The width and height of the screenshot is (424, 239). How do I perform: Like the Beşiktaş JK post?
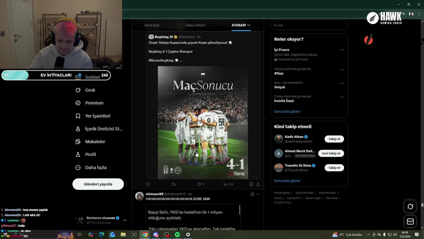pyautogui.click(x=201, y=184)
